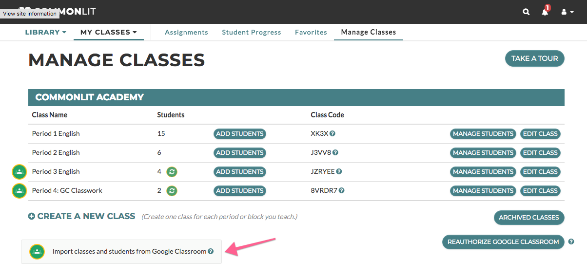The width and height of the screenshot is (587, 279).
Task: Edit class Period 1 English
Action: pos(540,133)
